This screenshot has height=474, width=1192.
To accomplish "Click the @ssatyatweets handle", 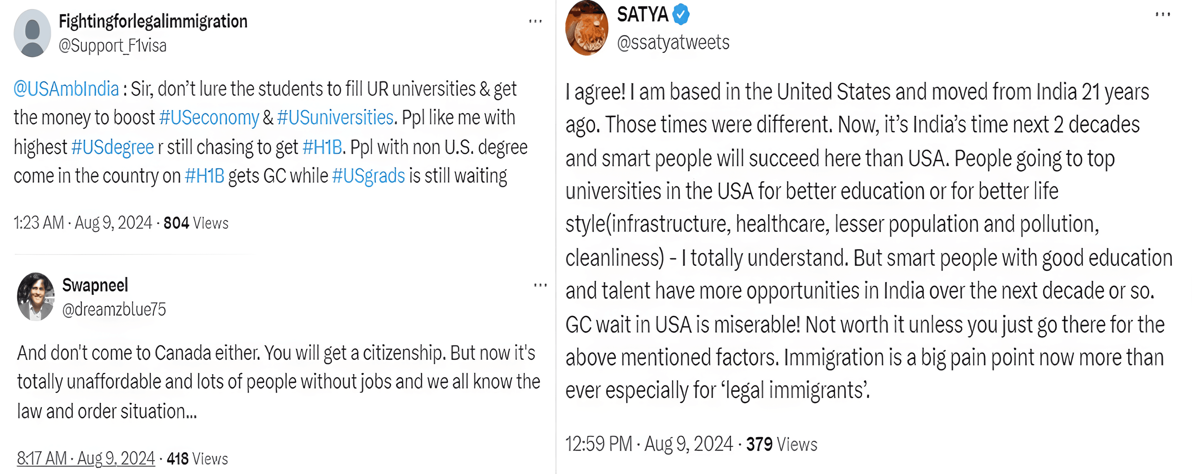I will pyautogui.click(x=673, y=42).
